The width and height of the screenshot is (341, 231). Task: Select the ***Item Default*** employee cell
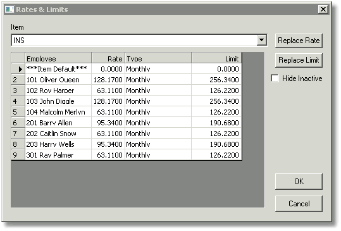point(58,69)
